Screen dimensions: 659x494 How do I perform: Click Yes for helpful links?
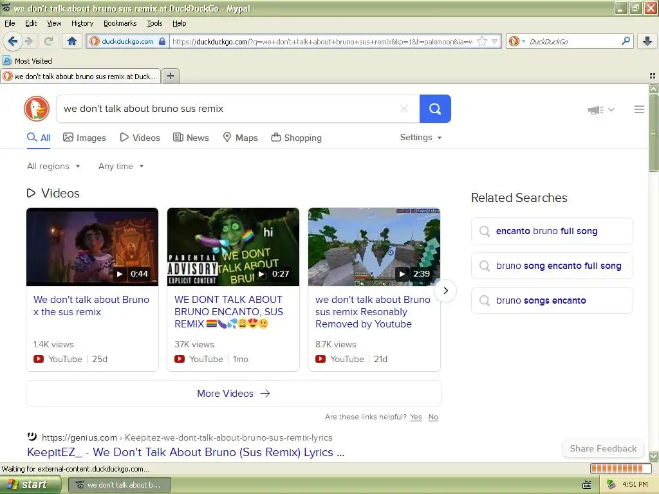416,417
